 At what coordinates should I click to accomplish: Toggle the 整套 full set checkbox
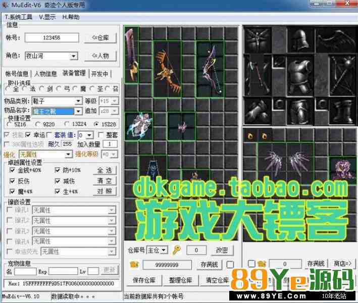(100, 135)
